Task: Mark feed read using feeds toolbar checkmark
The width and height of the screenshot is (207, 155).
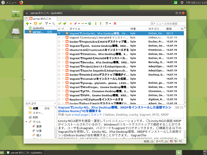Action: (x=40, y=24)
